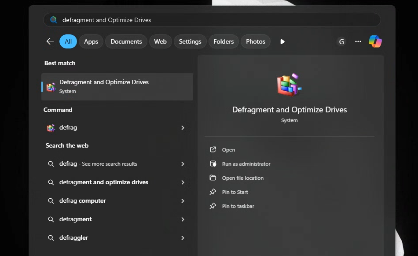Open Defragment and Optimize Drives best match
418x256 pixels.
click(117, 86)
